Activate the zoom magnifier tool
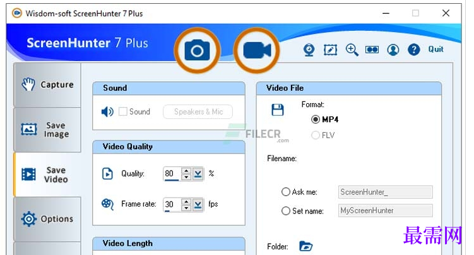The width and height of the screenshot is (474, 255). (352, 50)
